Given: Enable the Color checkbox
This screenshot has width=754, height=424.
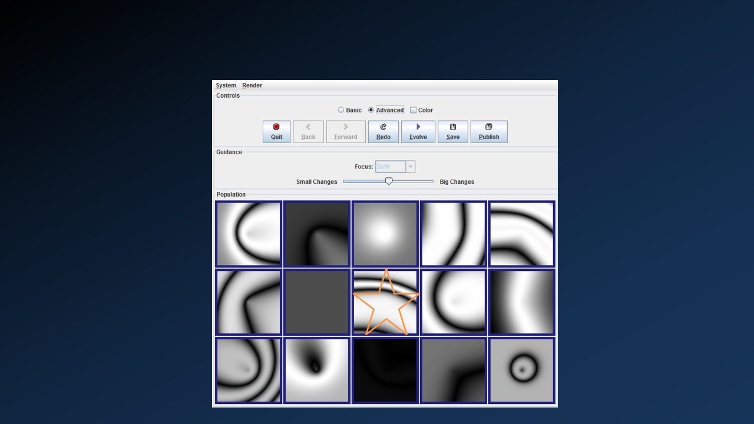Looking at the screenshot, I should (414, 110).
